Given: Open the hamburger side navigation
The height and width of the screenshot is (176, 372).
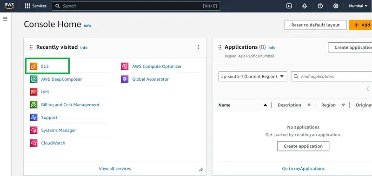Looking at the screenshot, I should click(5, 19).
